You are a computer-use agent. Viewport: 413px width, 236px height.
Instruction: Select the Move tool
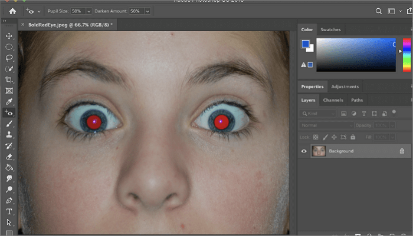click(9, 36)
